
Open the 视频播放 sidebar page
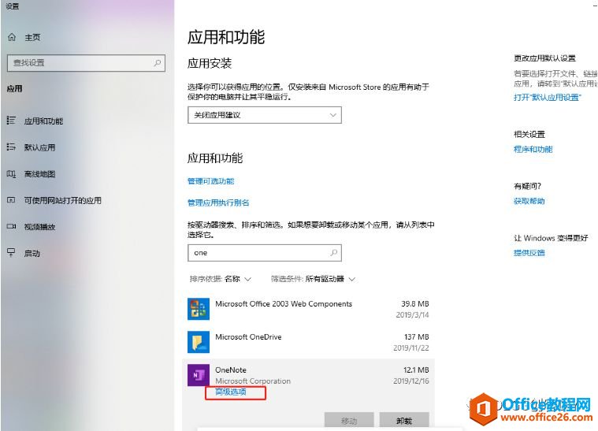pos(39,227)
